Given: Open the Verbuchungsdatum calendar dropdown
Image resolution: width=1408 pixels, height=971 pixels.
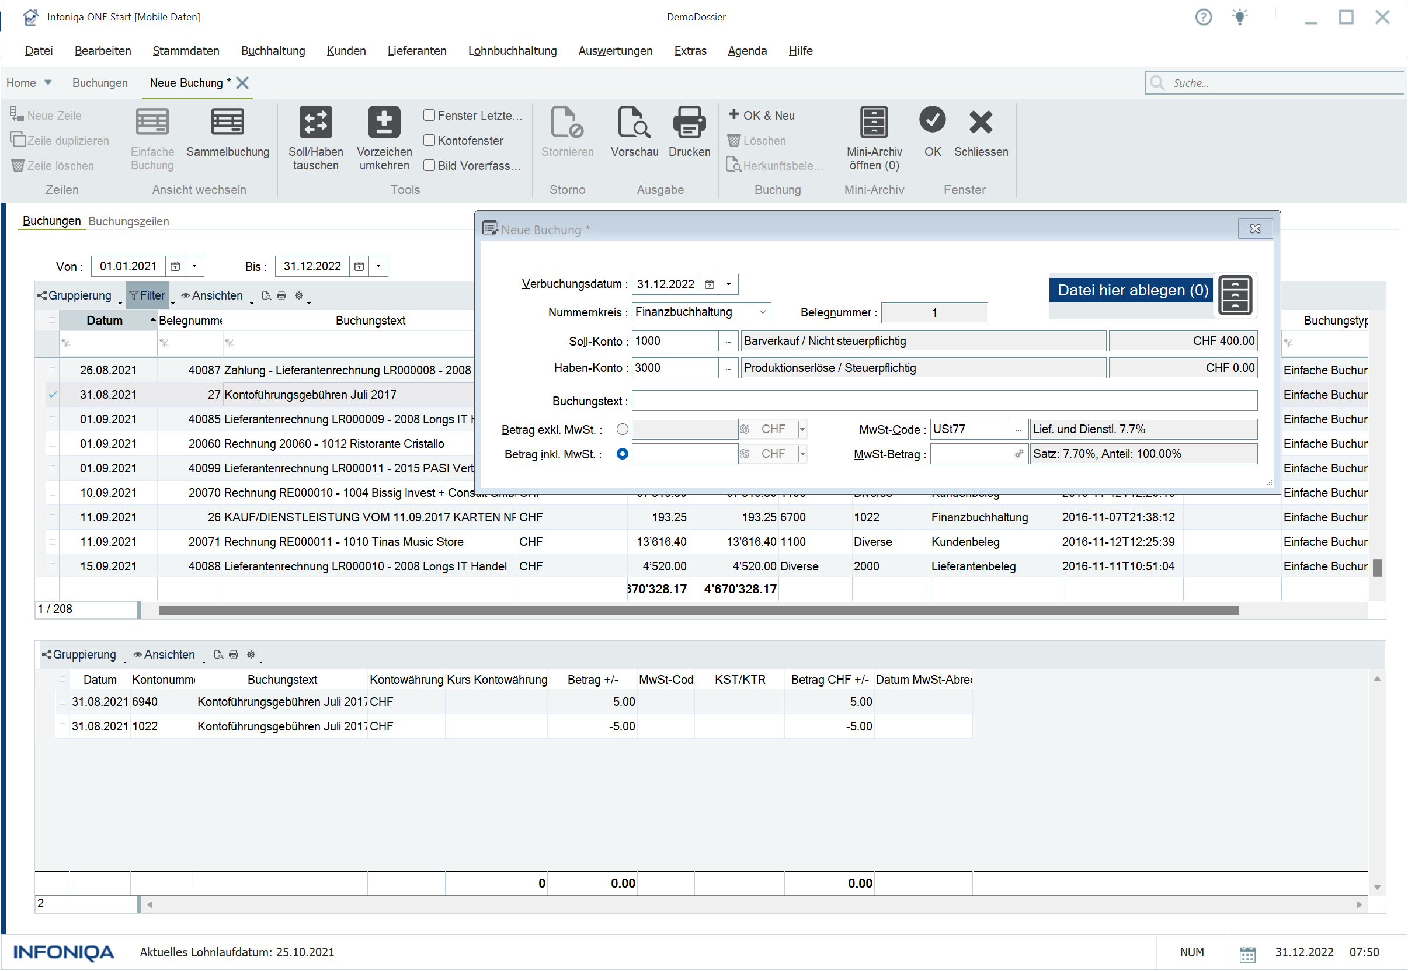Looking at the screenshot, I should pyautogui.click(x=728, y=284).
